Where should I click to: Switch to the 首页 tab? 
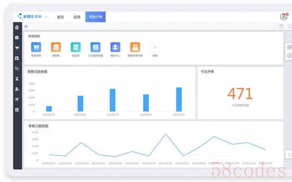tap(60, 17)
